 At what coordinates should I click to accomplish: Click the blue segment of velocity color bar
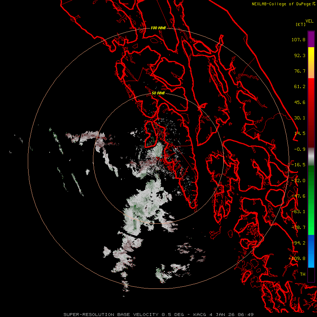pos(311,251)
